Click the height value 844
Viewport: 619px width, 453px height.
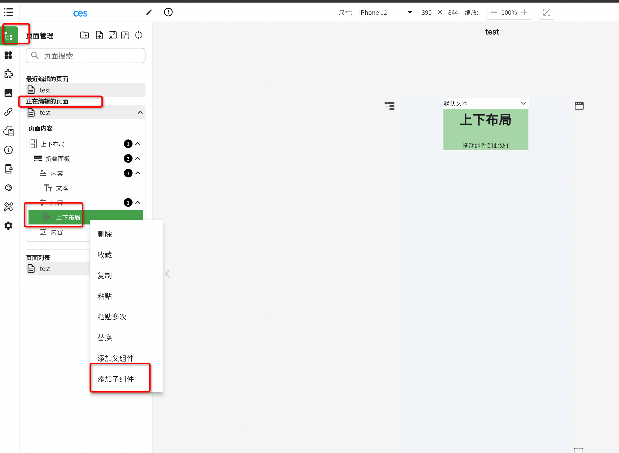(x=453, y=12)
